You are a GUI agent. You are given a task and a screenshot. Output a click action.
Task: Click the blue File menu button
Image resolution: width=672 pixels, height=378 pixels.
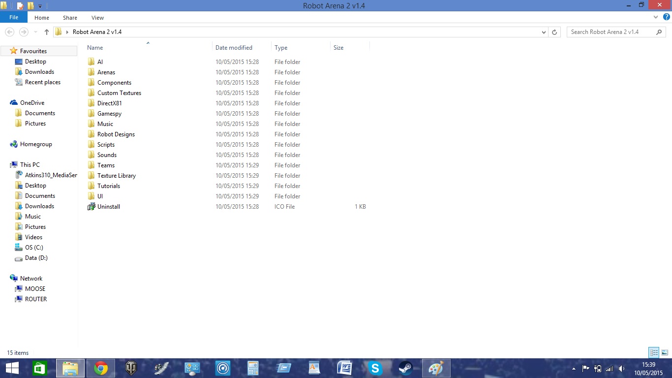pos(14,17)
